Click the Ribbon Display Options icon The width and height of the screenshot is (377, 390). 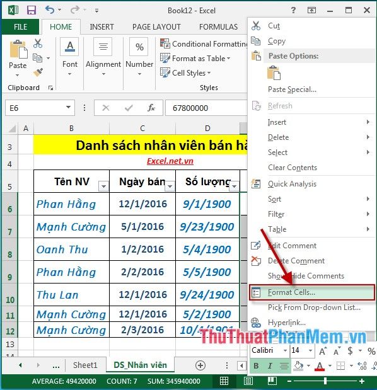coord(311,10)
